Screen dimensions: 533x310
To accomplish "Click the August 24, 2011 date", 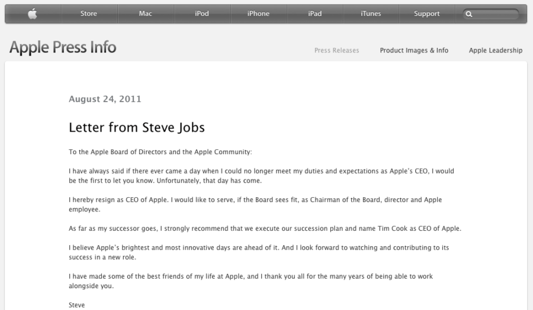I will pyautogui.click(x=105, y=99).
